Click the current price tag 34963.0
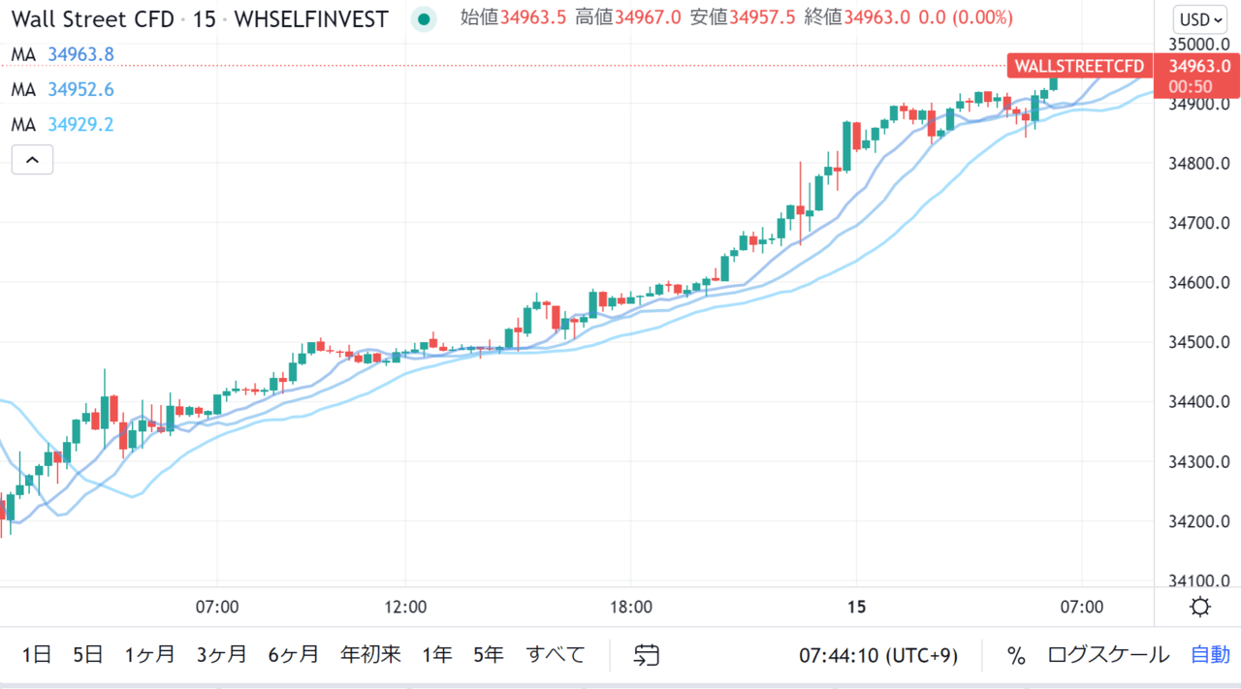 (x=1198, y=66)
